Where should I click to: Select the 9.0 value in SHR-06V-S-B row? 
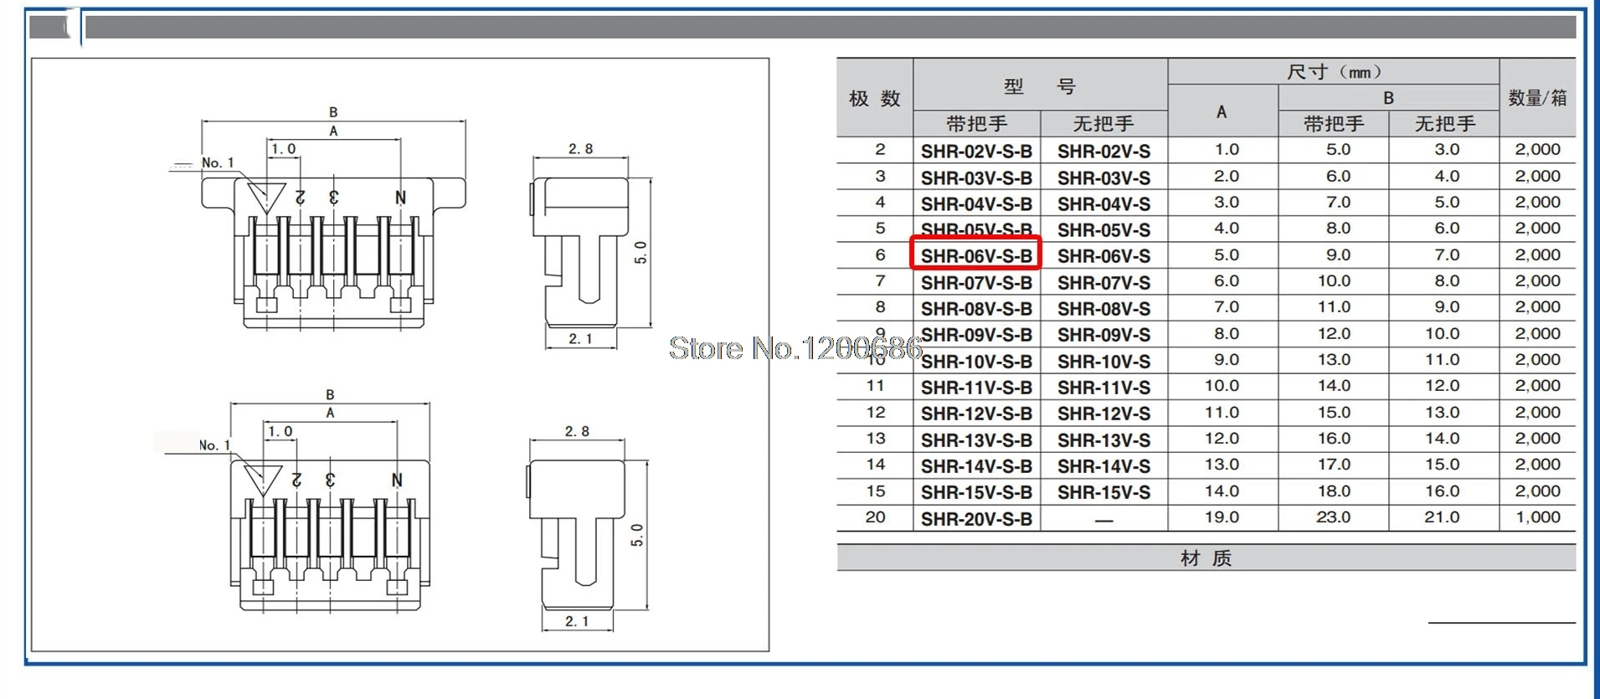(1338, 254)
